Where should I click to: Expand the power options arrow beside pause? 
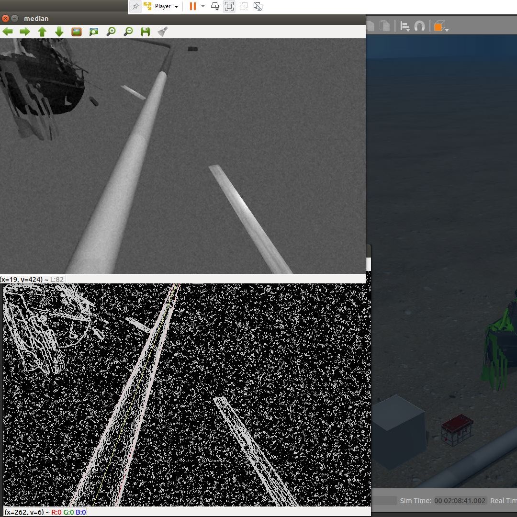tap(203, 6)
